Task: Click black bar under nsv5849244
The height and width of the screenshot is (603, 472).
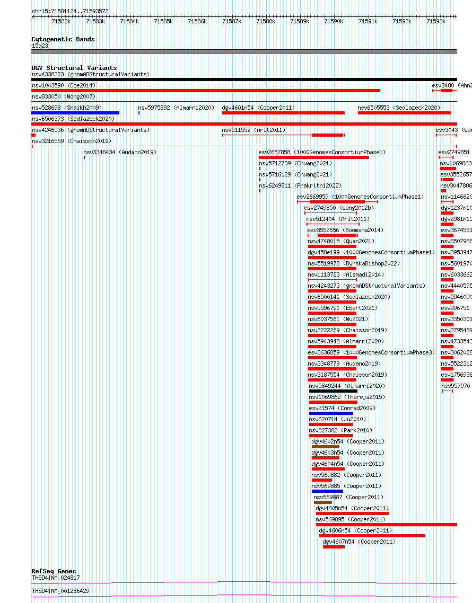Action: [x=333, y=391]
